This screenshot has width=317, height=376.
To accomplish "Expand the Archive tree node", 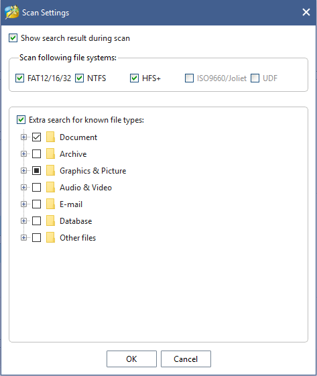I will pos(23,153).
